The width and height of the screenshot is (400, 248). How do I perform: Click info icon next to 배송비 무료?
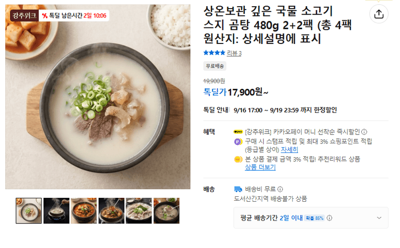(x=280, y=189)
